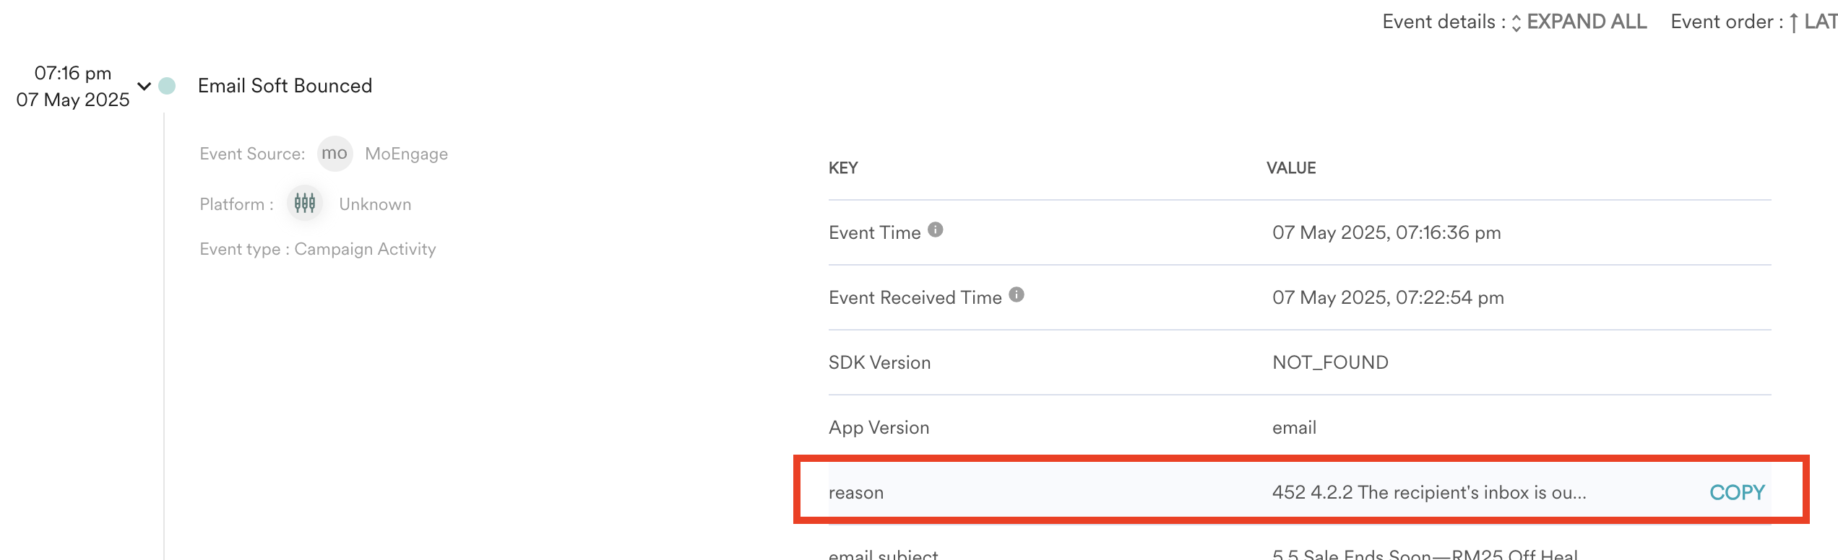Click the VALUE column header
This screenshot has height=560, width=1838.
click(1291, 168)
